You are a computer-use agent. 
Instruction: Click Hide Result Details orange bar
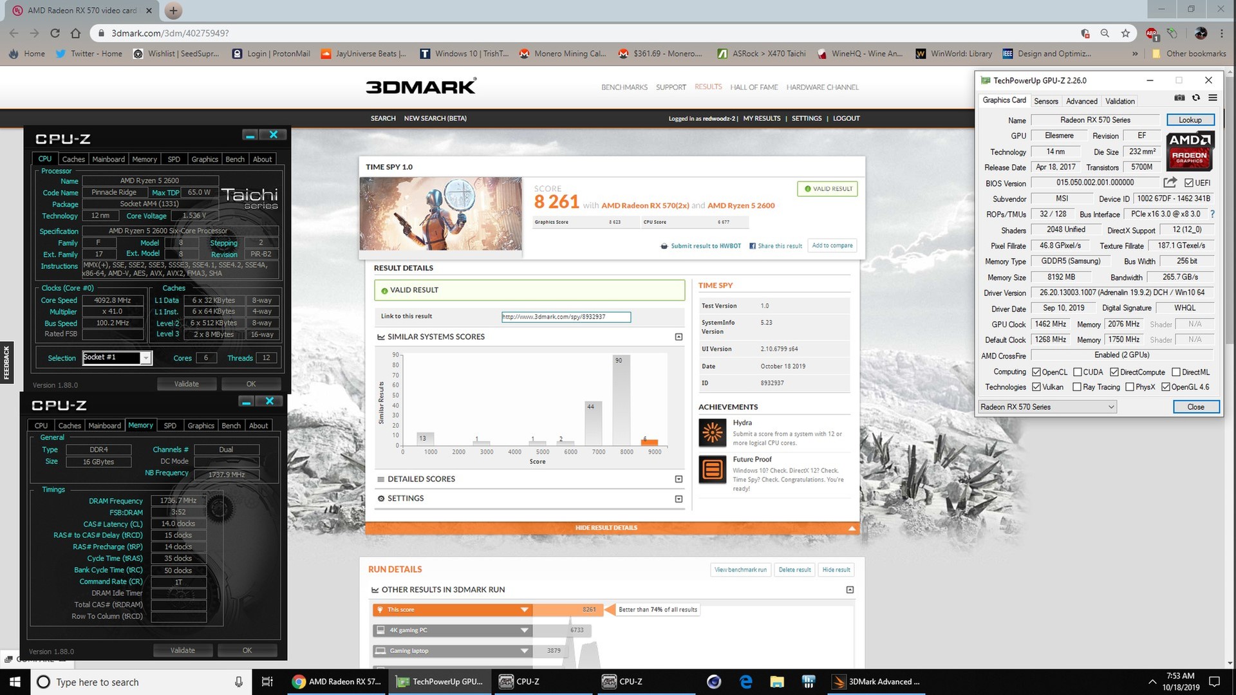(612, 528)
